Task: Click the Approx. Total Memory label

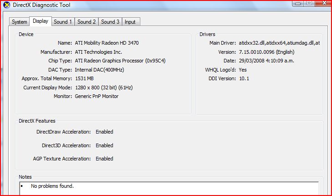Action: tap(47, 78)
